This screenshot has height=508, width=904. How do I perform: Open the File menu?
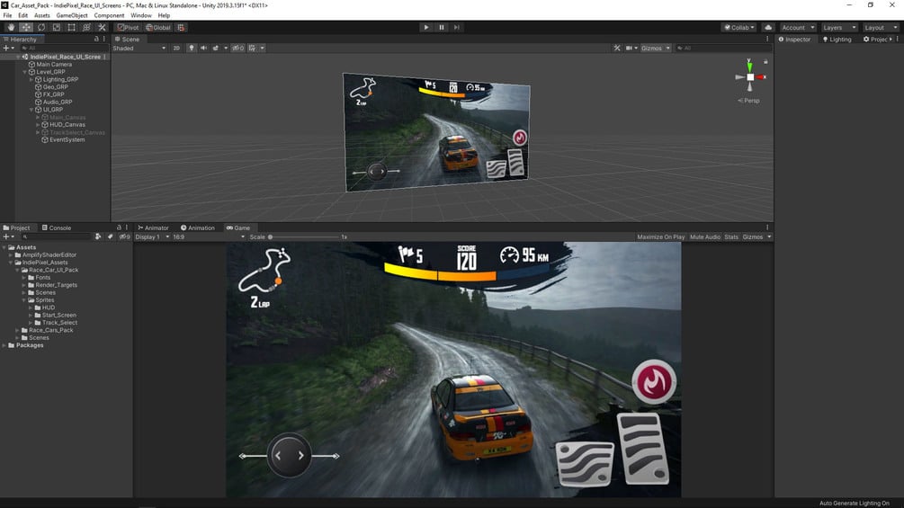tap(7, 15)
